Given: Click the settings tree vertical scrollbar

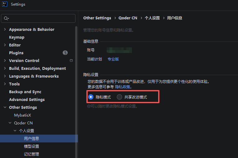Looking at the screenshot, I should click(76, 92).
